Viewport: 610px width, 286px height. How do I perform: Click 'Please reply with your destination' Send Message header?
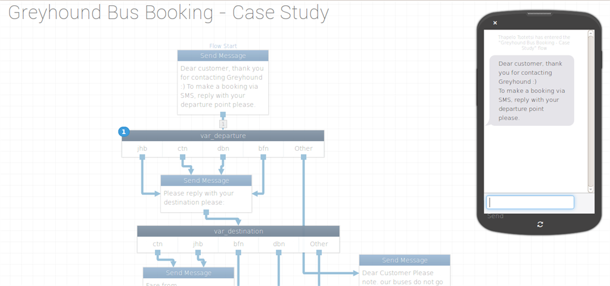coord(206,181)
